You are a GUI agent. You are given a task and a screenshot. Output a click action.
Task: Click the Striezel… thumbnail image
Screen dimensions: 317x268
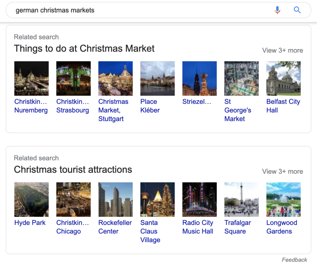coord(200,78)
